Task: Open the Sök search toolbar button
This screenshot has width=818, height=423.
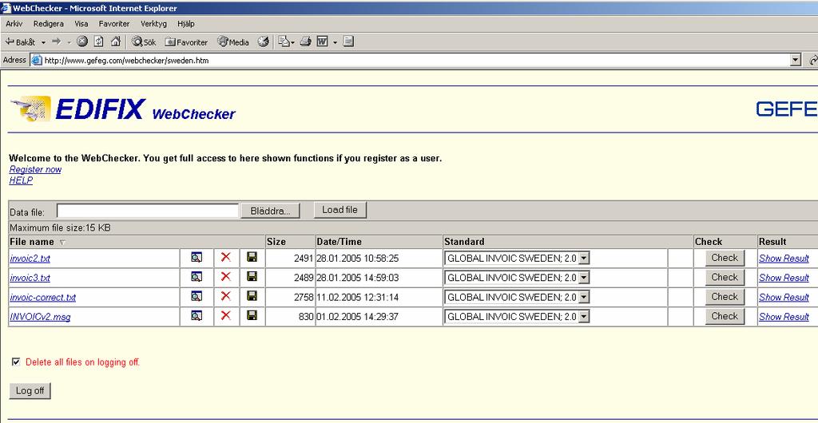Action: pyautogui.click(x=144, y=42)
